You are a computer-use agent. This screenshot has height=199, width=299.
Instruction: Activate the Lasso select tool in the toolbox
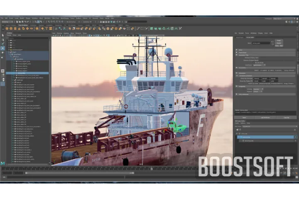[x=2, y=40]
